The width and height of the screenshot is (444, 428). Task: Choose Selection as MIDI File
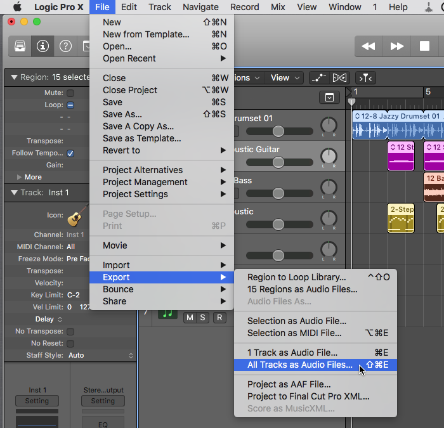[315, 333]
